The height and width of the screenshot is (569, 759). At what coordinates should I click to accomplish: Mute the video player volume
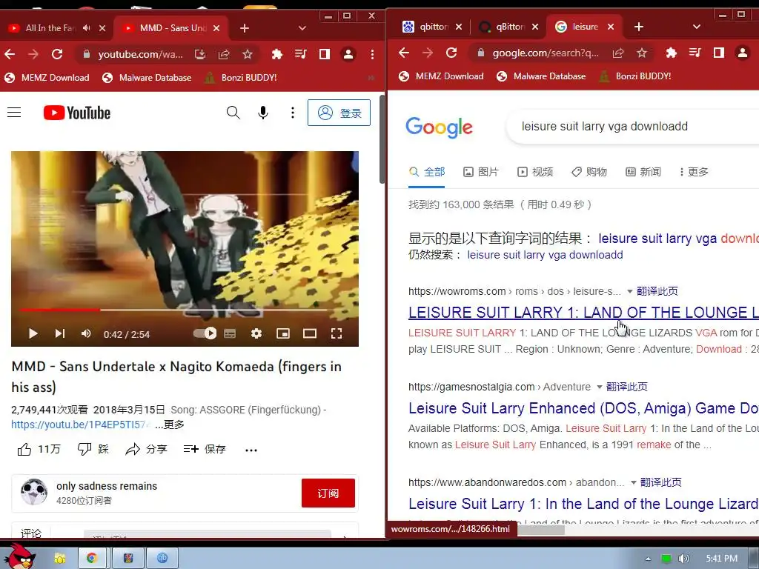(86, 333)
